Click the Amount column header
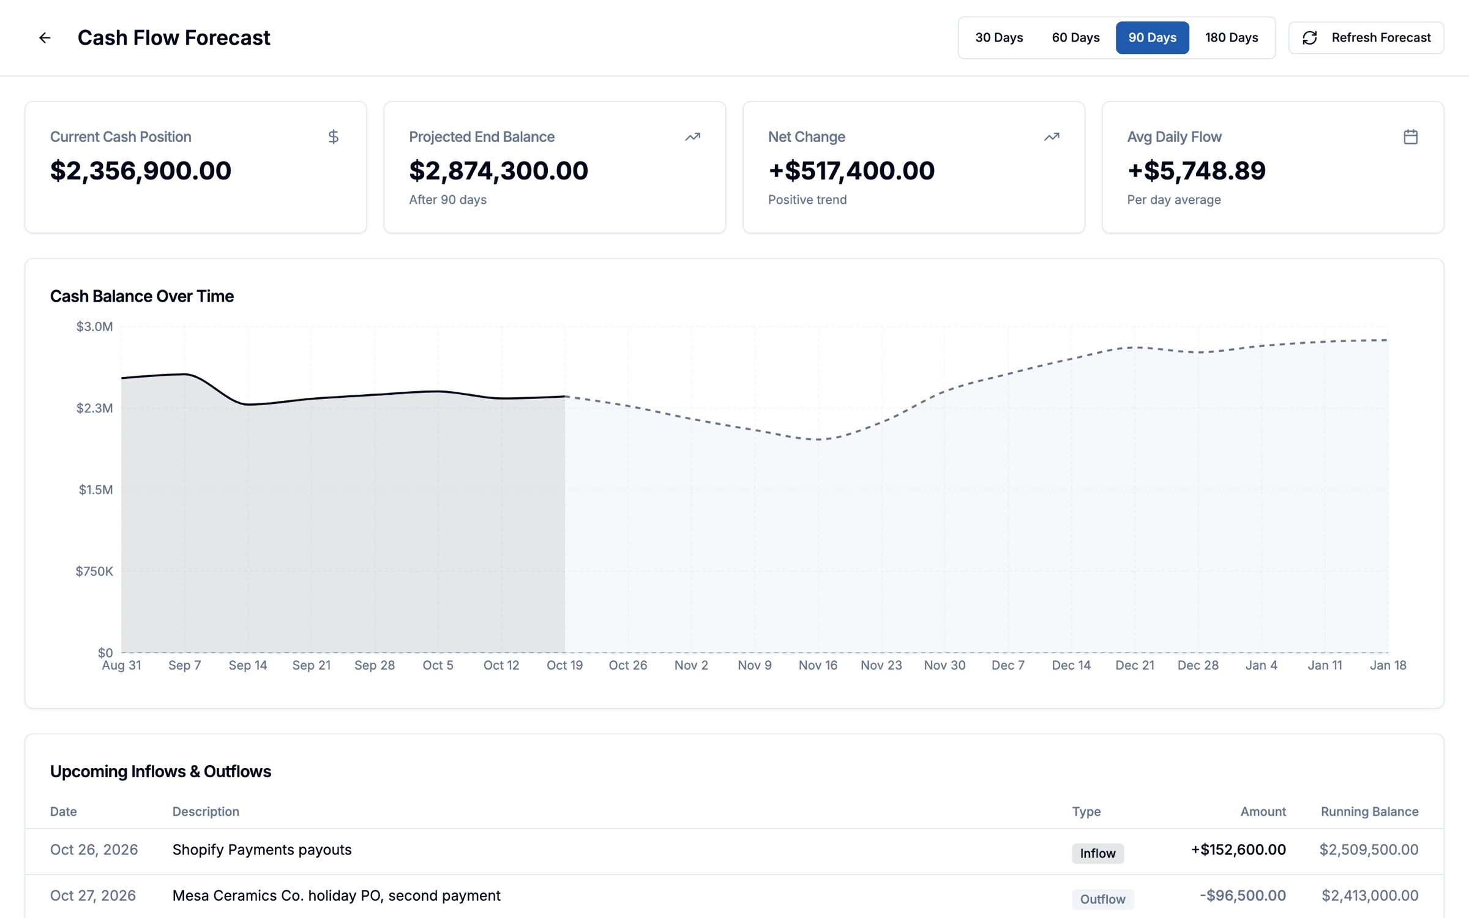 [x=1263, y=812]
